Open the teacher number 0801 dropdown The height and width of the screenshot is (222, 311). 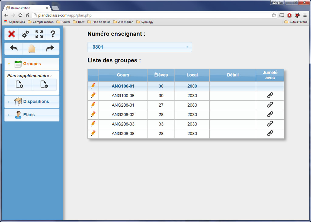tap(139, 47)
